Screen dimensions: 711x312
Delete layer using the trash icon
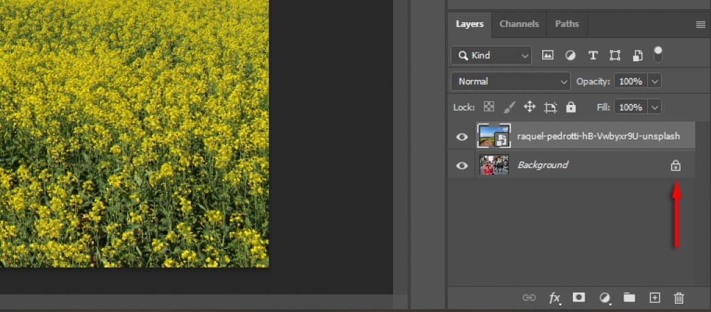pos(679,297)
